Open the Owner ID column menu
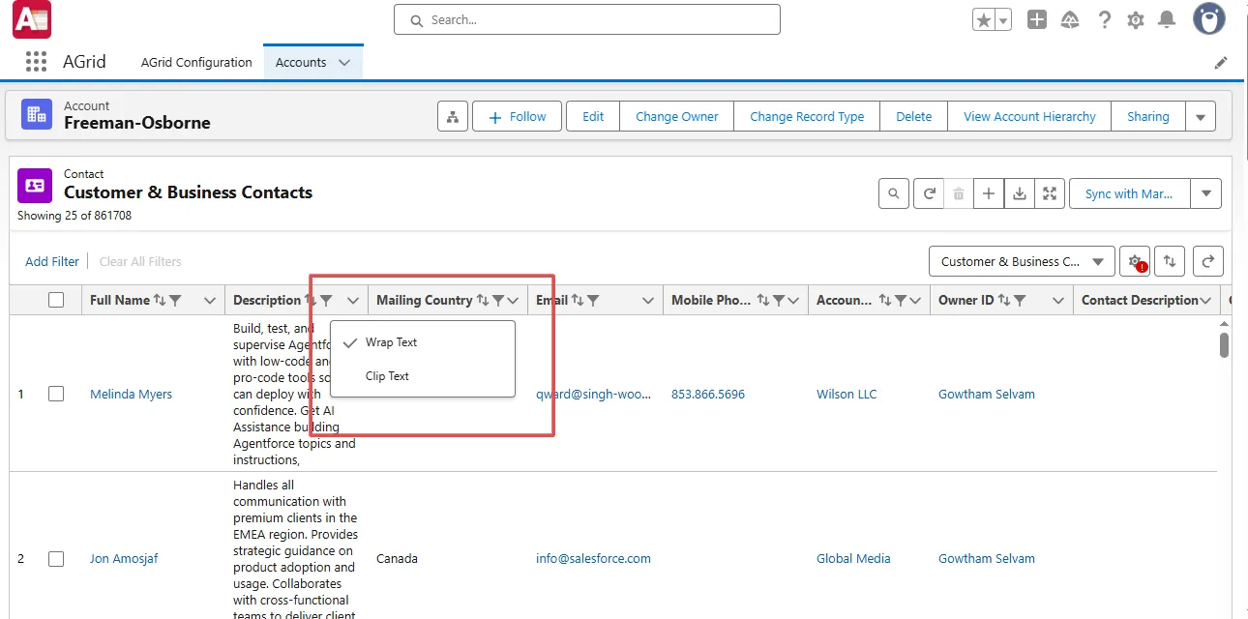Screen dimensions: 1248x619 pyautogui.click(x=1058, y=300)
